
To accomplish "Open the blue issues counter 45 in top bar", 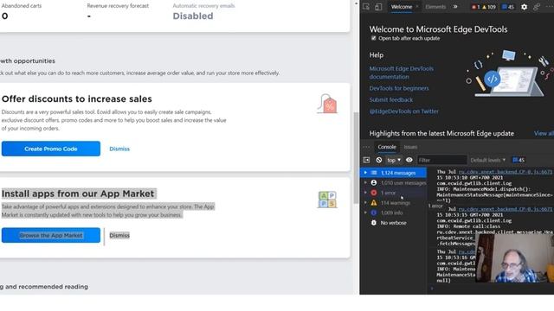I will (508, 7).
